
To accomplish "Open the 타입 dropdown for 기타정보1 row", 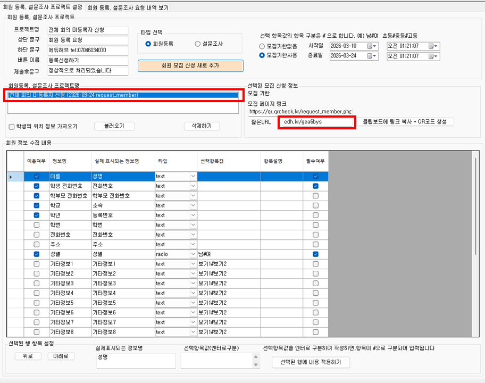I will tap(193, 264).
